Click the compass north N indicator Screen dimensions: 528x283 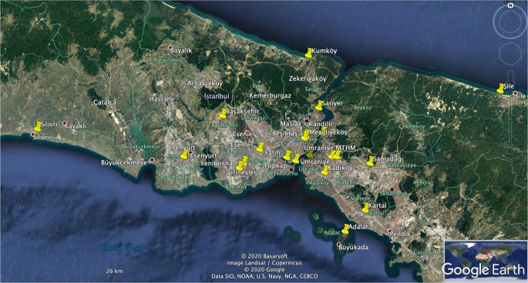[x=510, y=5]
